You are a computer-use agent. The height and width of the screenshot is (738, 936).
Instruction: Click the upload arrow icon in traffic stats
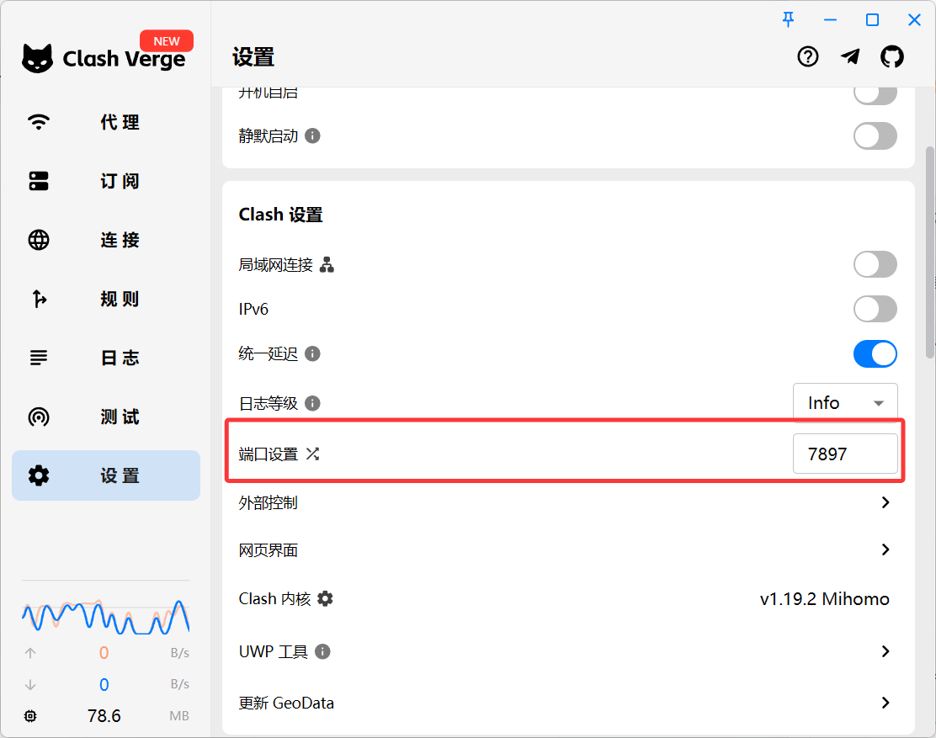[30, 653]
